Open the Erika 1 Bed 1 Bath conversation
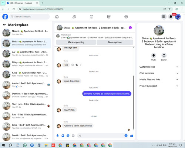 coord(26,127)
